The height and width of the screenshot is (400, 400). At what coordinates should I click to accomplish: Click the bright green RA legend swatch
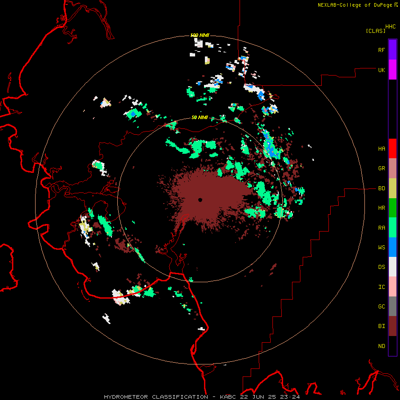pyautogui.click(x=392, y=228)
